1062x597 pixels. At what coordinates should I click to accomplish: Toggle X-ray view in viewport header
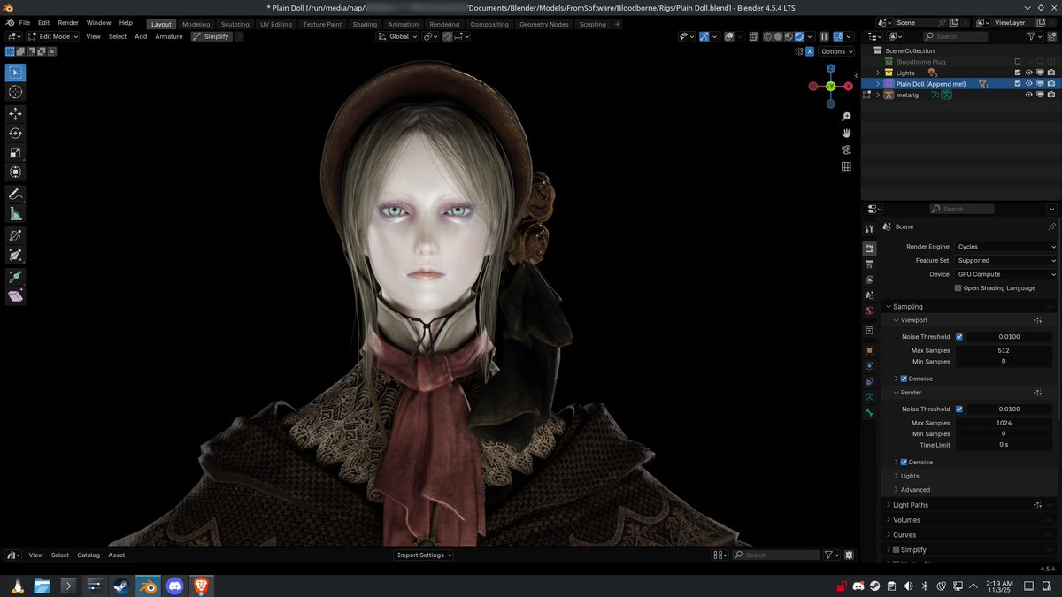click(753, 37)
